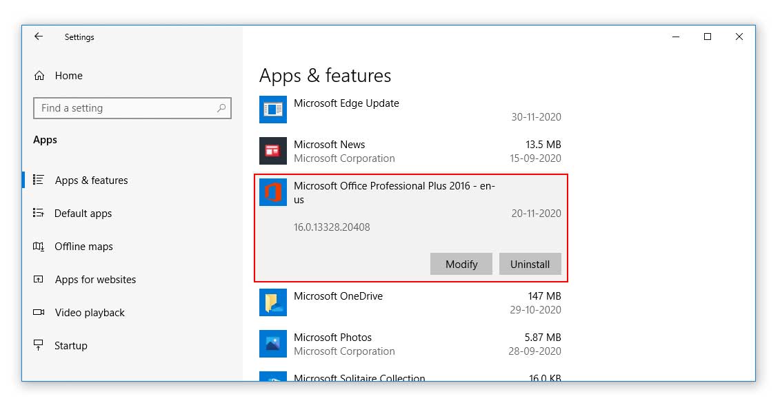Open the Video playback page
This screenshot has width=780, height=403.
tap(90, 313)
